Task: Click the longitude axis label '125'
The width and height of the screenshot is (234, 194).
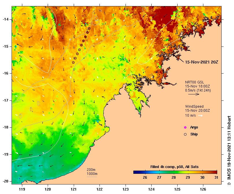Action: (177, 189)
